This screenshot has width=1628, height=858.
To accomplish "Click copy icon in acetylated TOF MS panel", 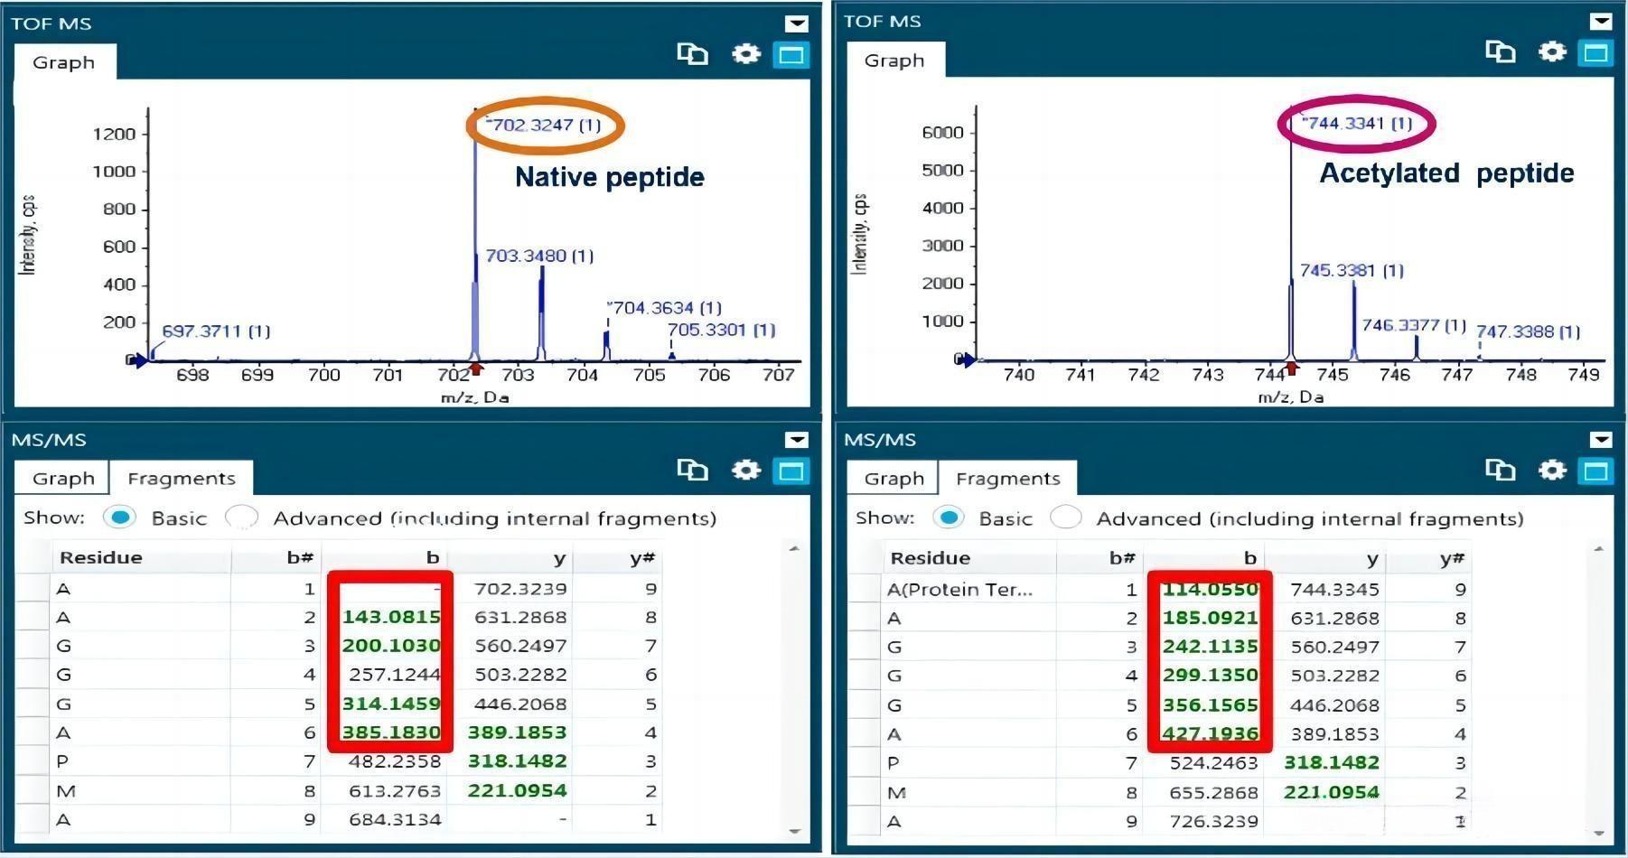I will click(x=1500, y=51).
